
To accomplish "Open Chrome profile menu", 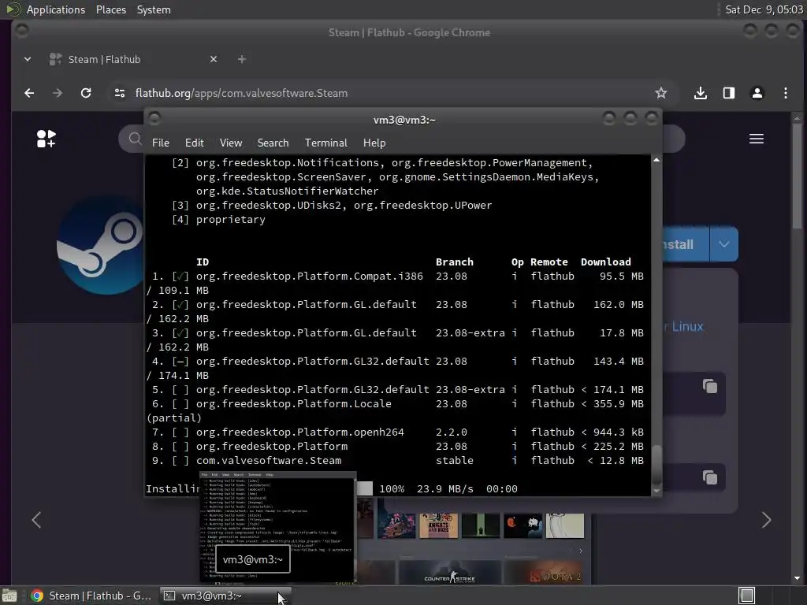I will [x=757, y=93].
